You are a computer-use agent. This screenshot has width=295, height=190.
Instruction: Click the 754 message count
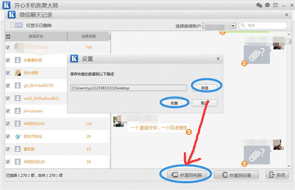point(88,47)
